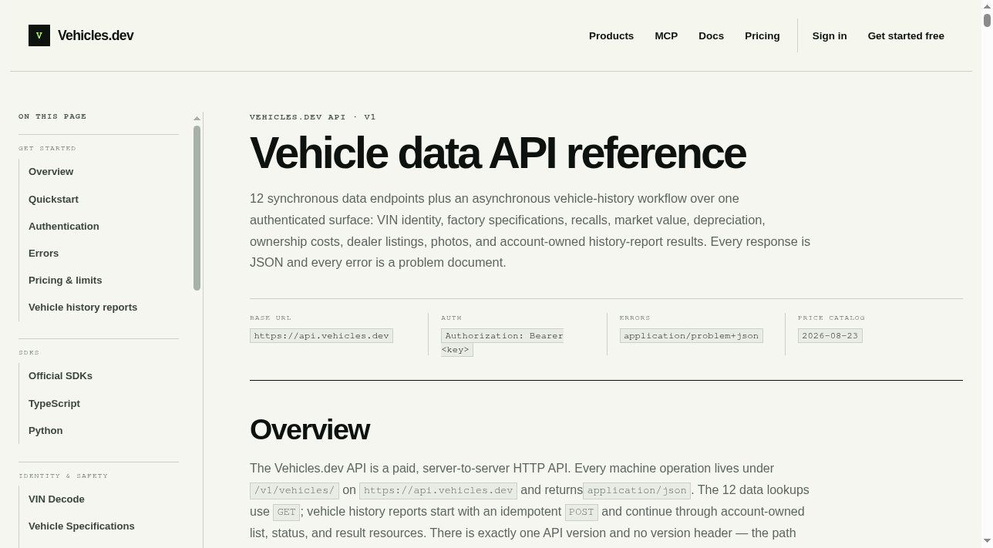Click the POST inline code chip
Viewport: 993px width, 548px height.
click(x=581, y=513)
